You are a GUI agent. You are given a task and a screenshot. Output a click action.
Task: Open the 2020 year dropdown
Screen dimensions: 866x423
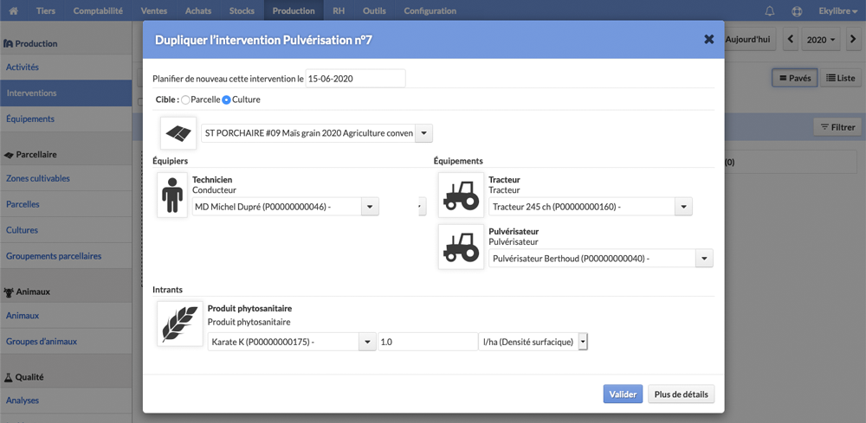point(821,40)
